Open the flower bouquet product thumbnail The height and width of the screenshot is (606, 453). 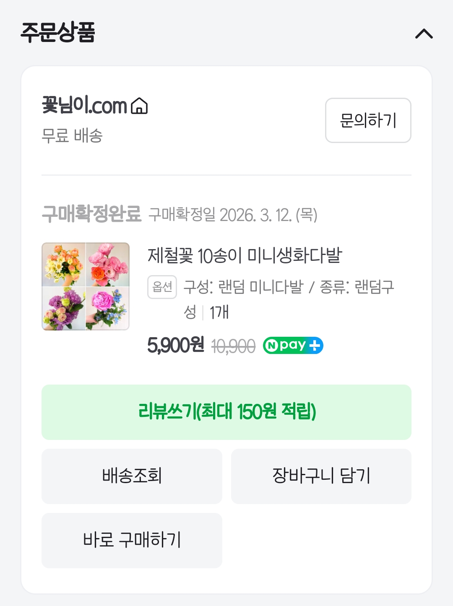coord(86,286)
